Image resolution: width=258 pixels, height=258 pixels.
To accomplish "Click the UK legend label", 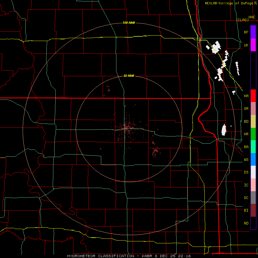I will pos(246,45).
